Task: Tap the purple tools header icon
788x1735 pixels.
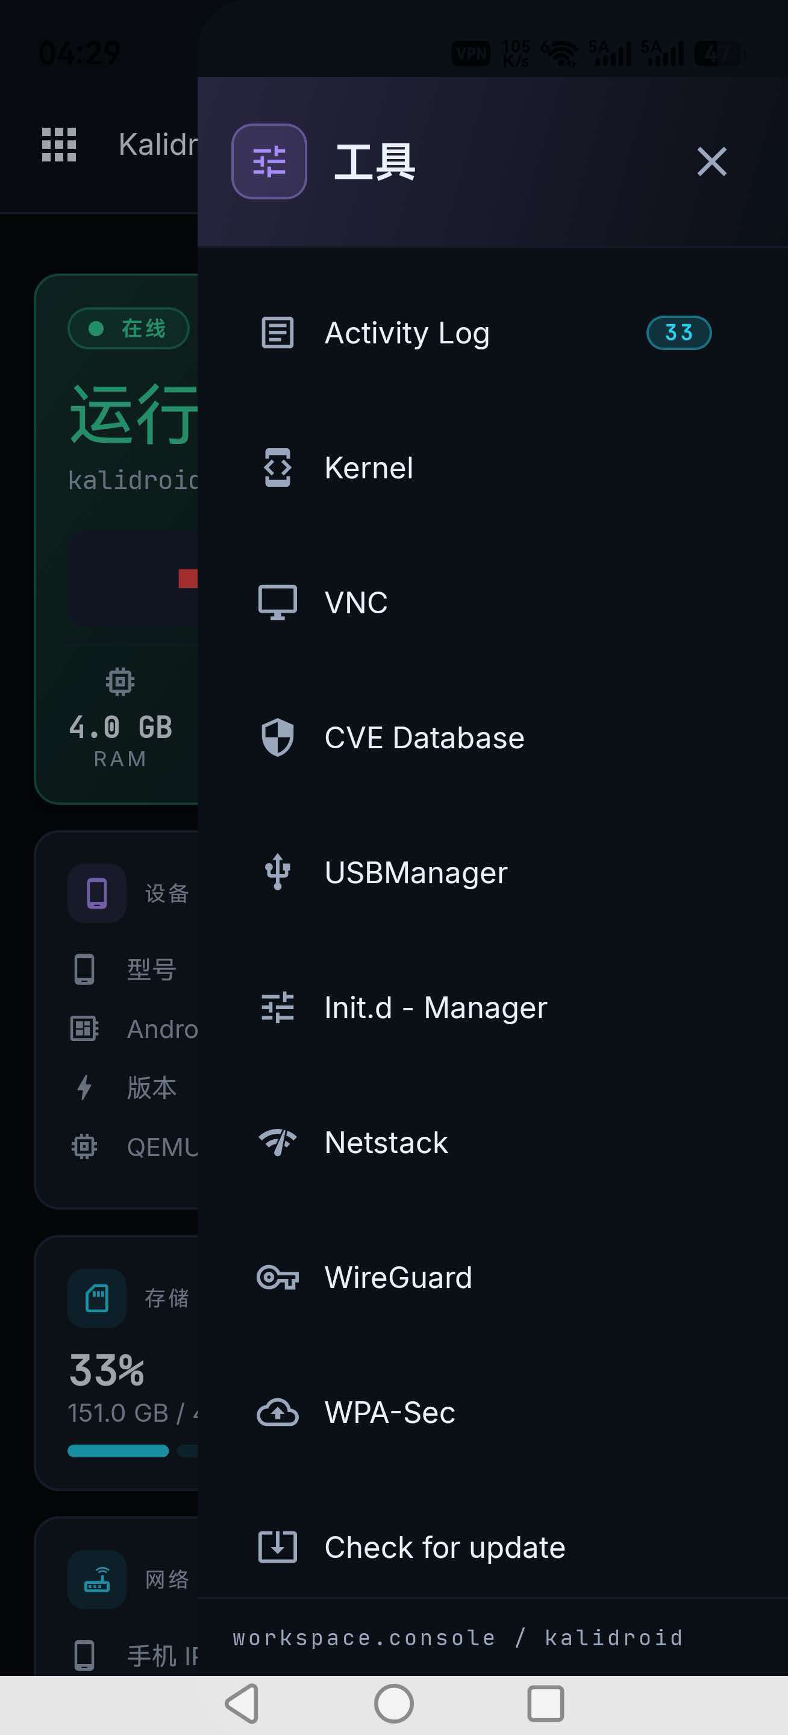Action: (x=269, y=161)
